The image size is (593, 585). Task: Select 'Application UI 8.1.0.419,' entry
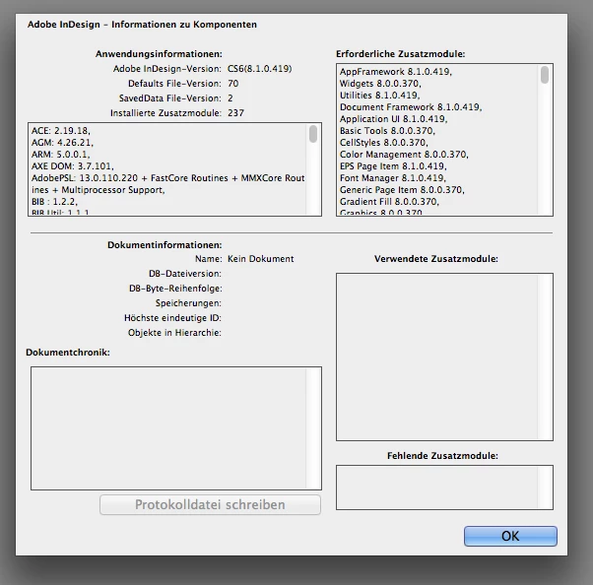394,119
